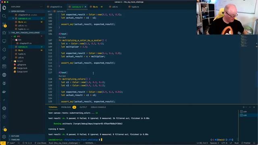Image resolution: width=258 pixels, height=145 pixels.
Task: Add a new terminal with plus icon
Action: (243, 107)
